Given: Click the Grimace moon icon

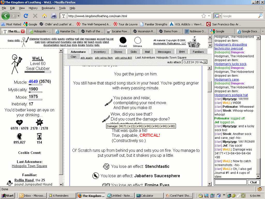Looking at the screenshot, I should click(x=137, y=40).
